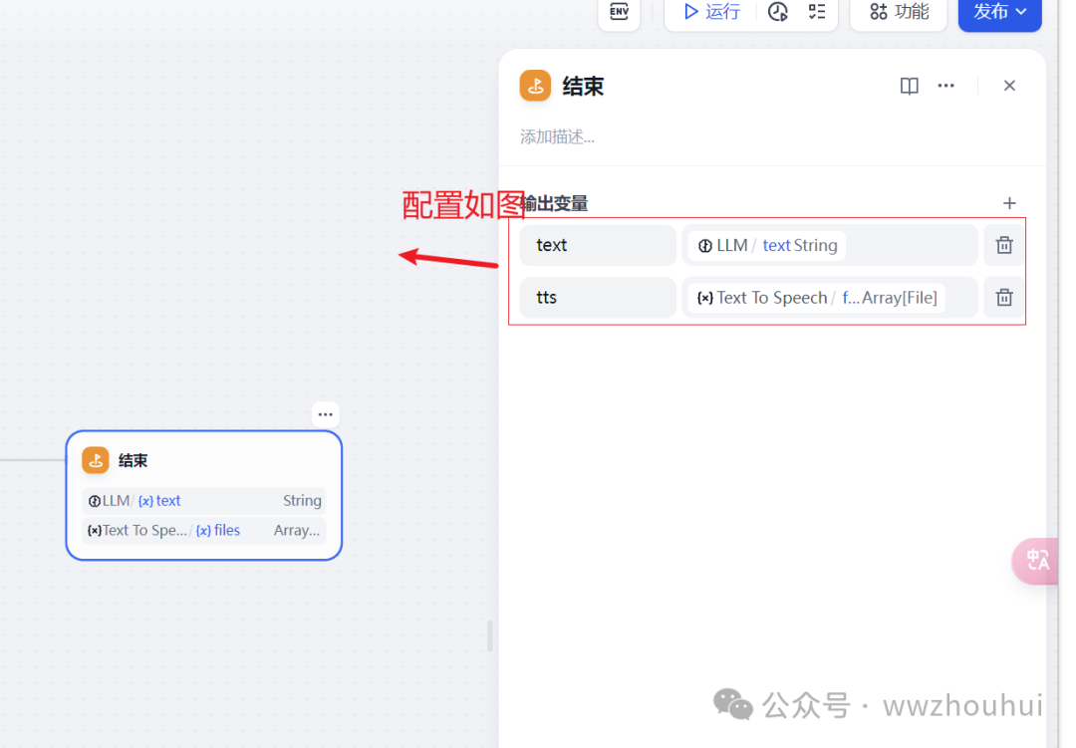Open the 功能 features menu

point(899,12)
